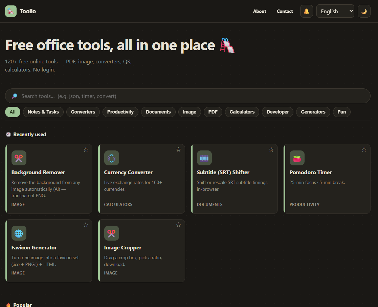
Task: Switch to the PDF category filter
Action: tap(213, 112)
